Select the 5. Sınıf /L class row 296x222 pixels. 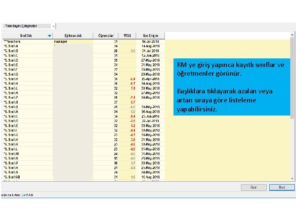click(84, 88)
